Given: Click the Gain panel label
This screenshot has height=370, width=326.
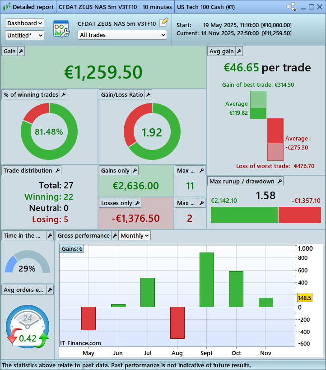Looking at the screenshot, I should [x=9, y=51].
